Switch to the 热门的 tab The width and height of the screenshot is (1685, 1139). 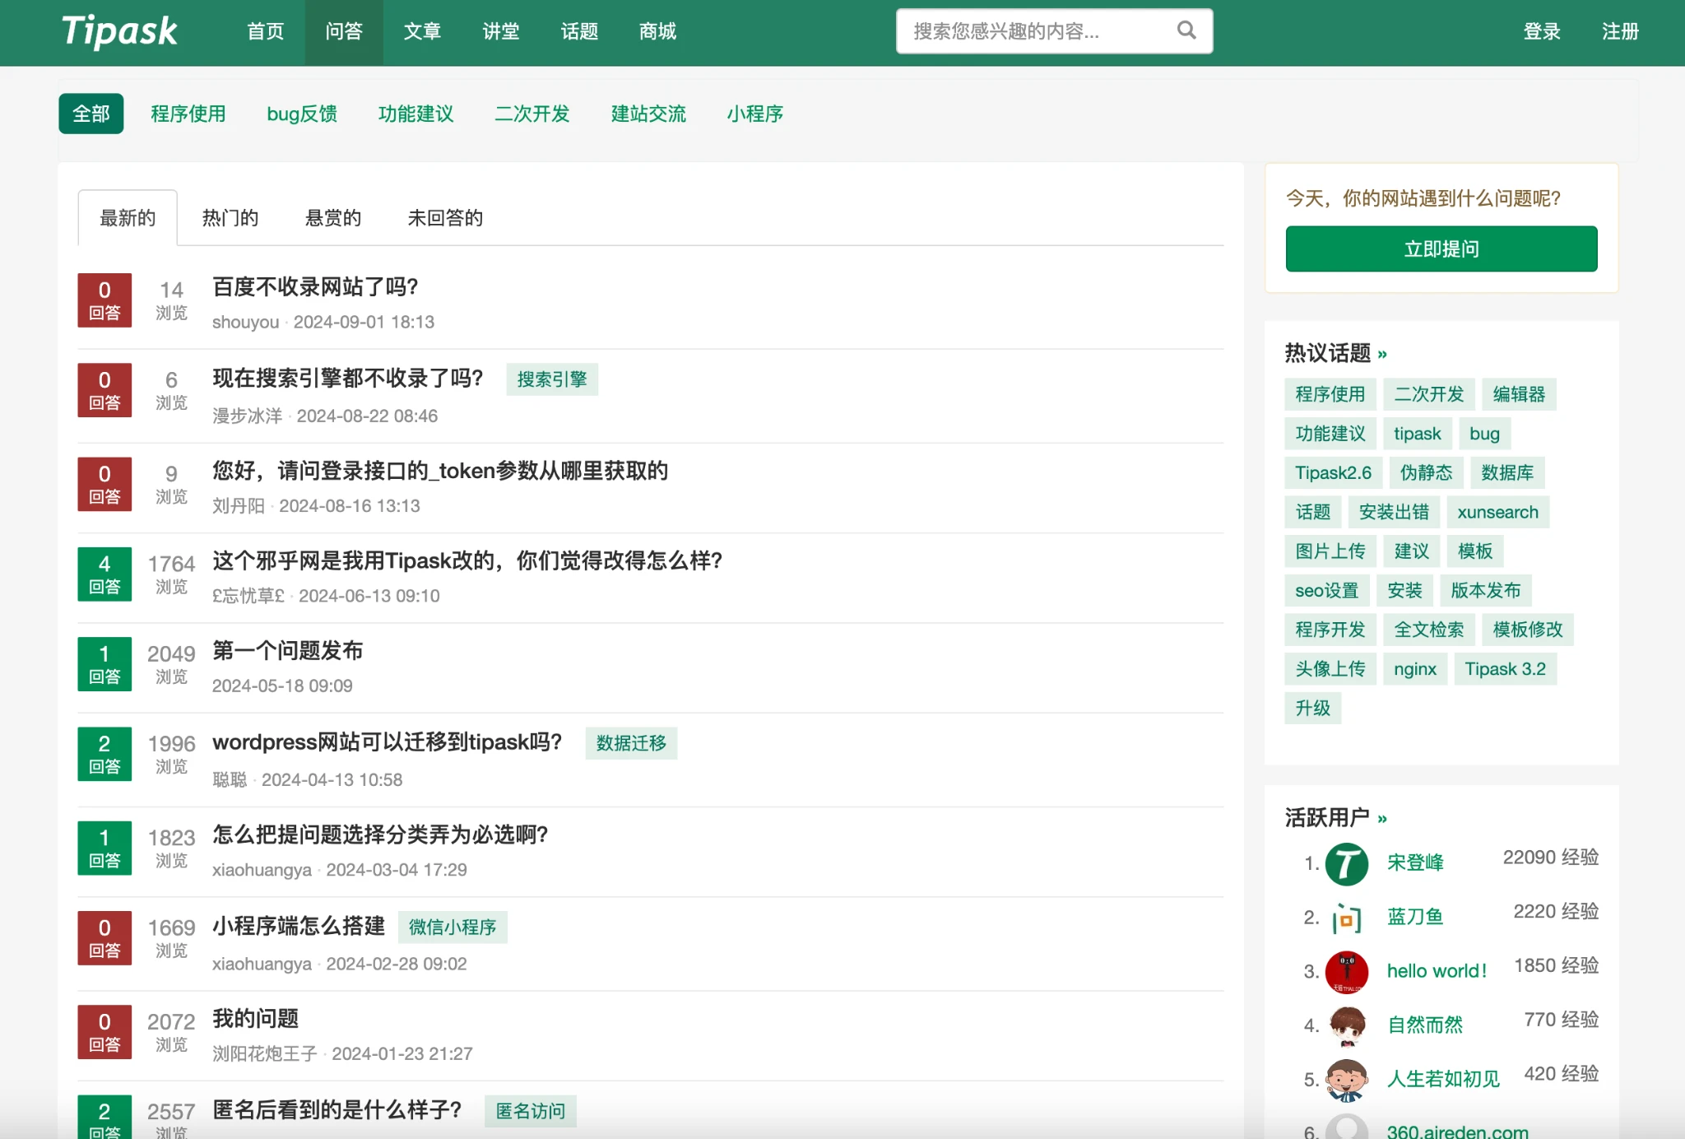pos(230,218)
